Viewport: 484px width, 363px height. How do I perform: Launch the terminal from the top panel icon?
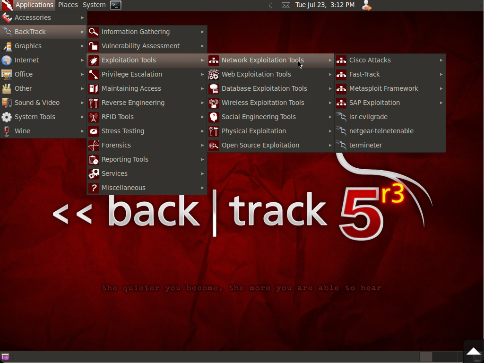point(116,5)
